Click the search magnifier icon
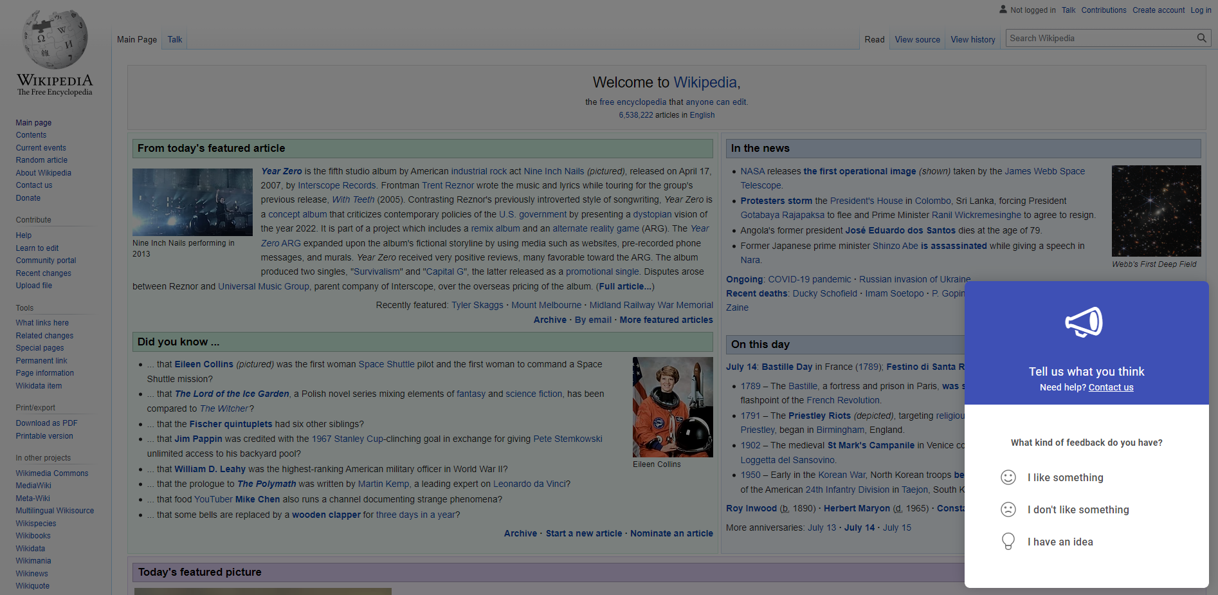Image resolution: width=1218 pixels, height=595 pixels. click(1201, 38)
